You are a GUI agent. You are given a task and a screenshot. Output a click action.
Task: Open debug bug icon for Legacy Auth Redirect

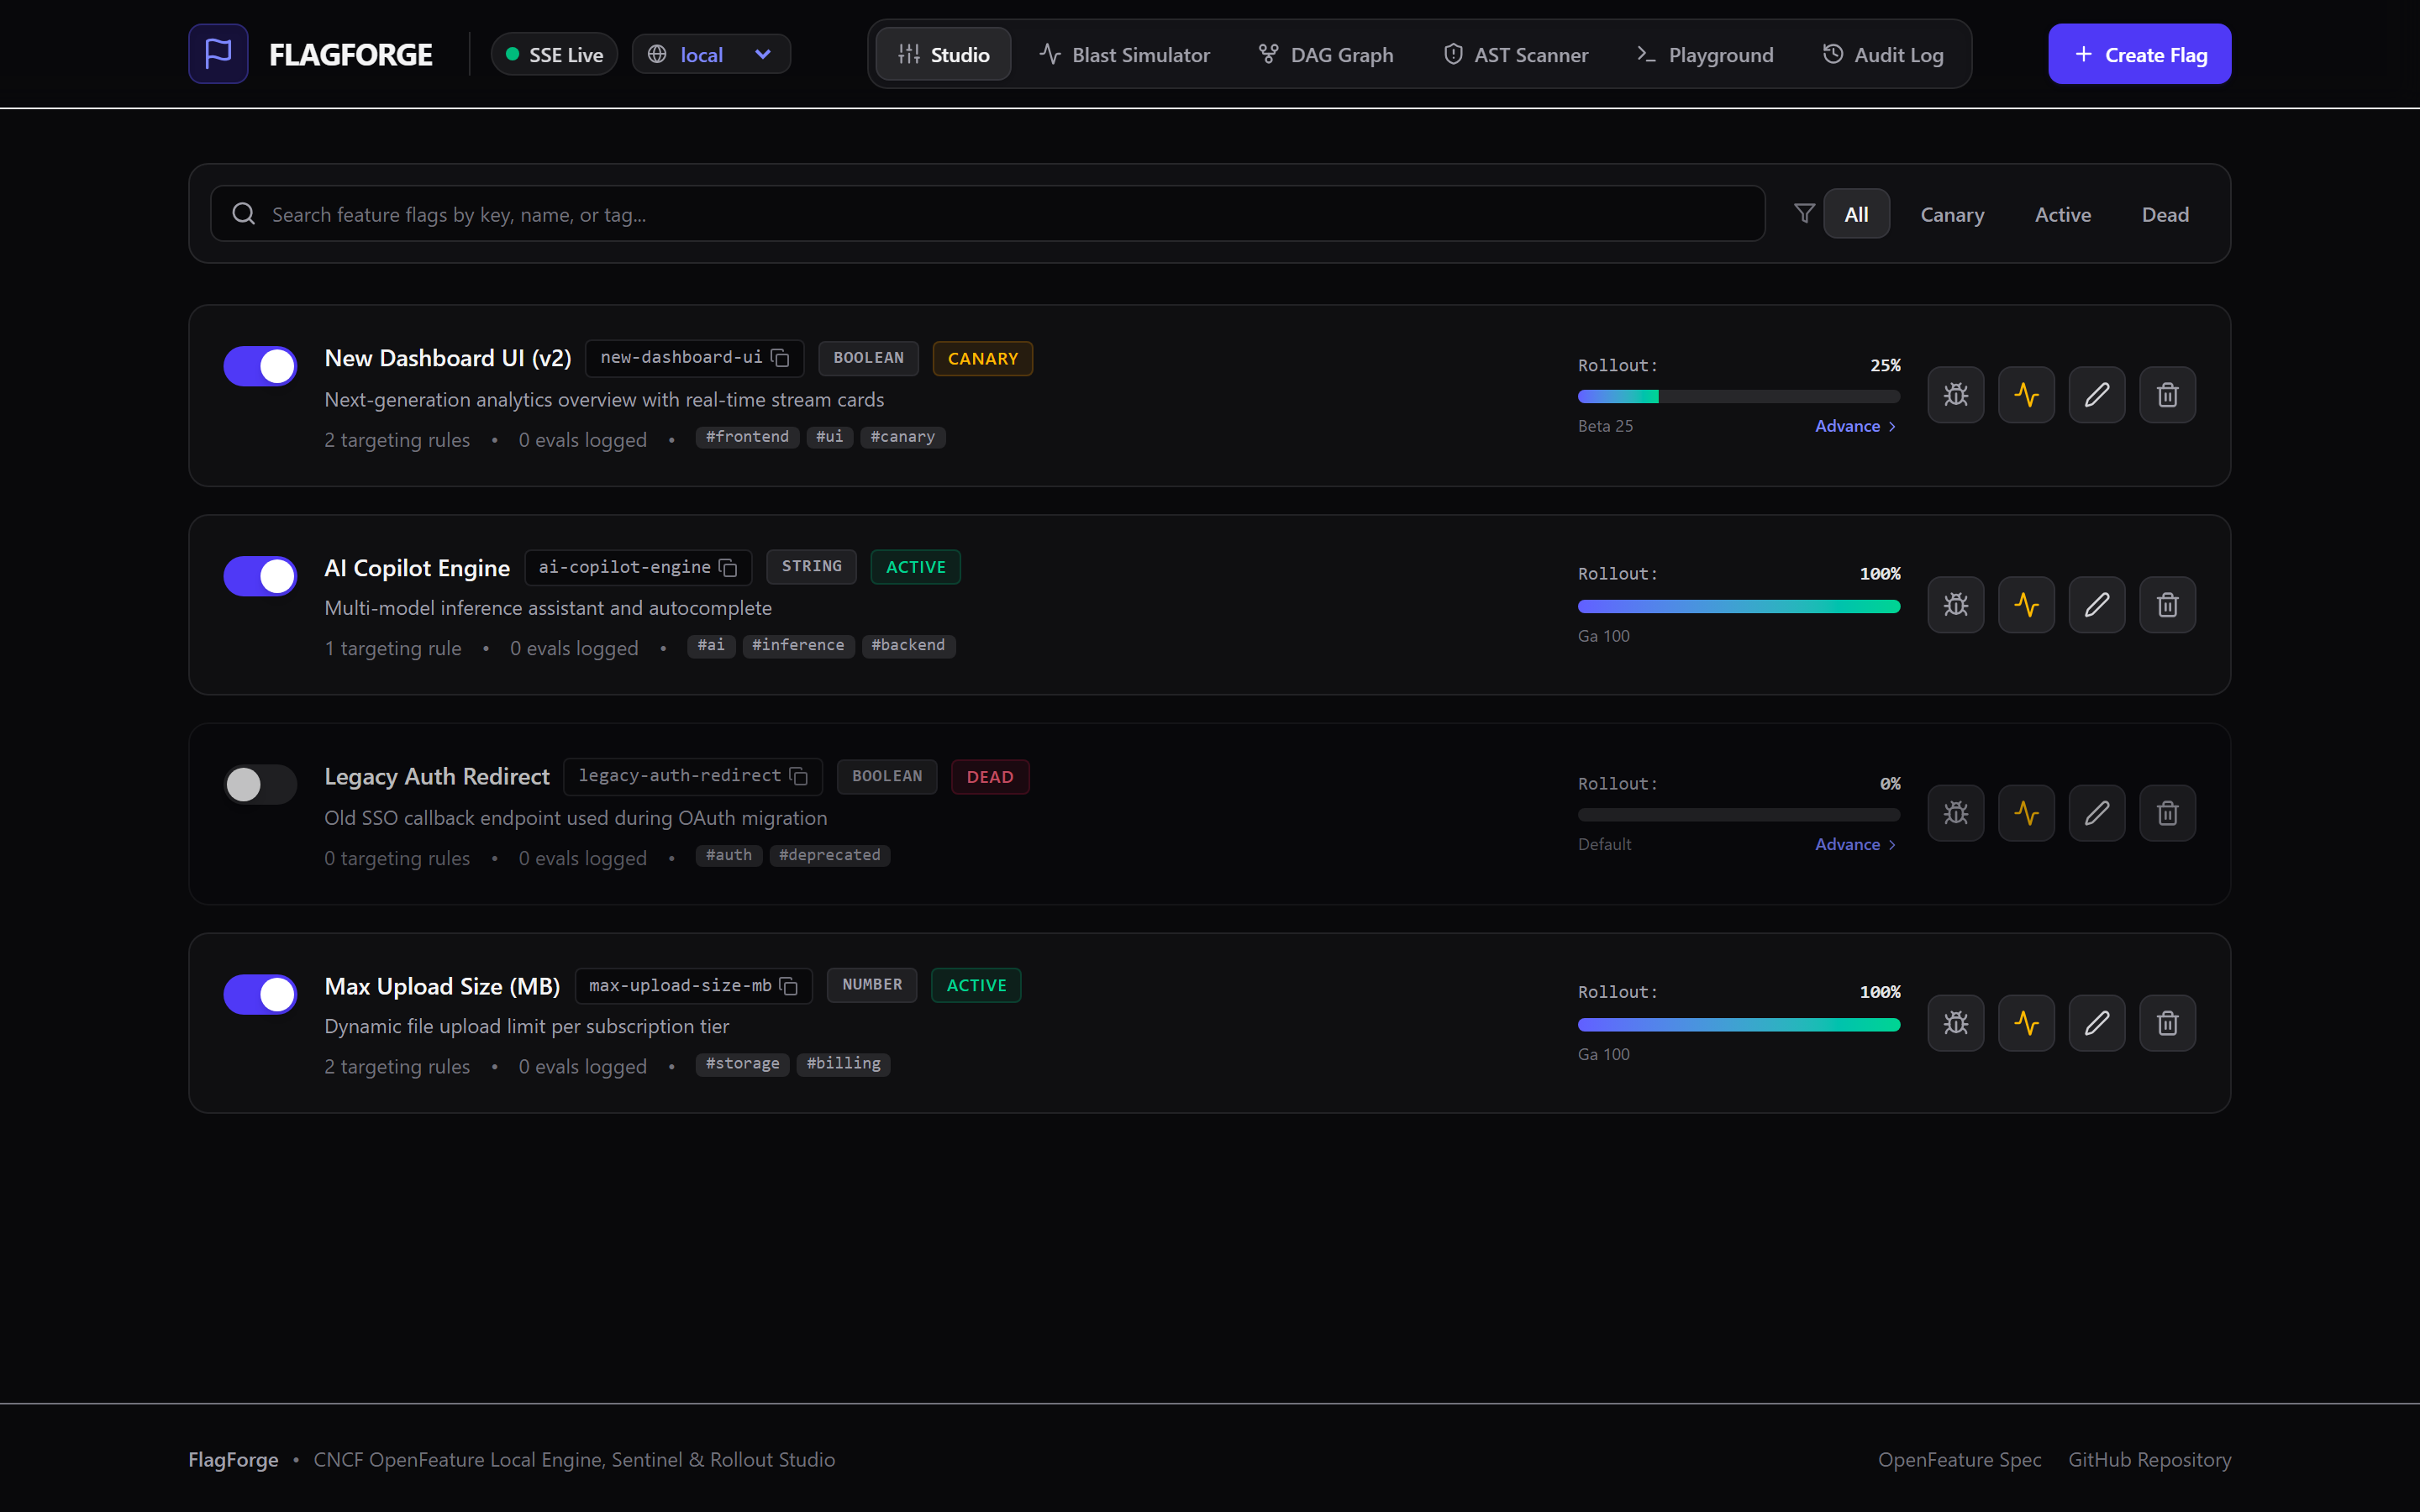[x=1955, y=813]
